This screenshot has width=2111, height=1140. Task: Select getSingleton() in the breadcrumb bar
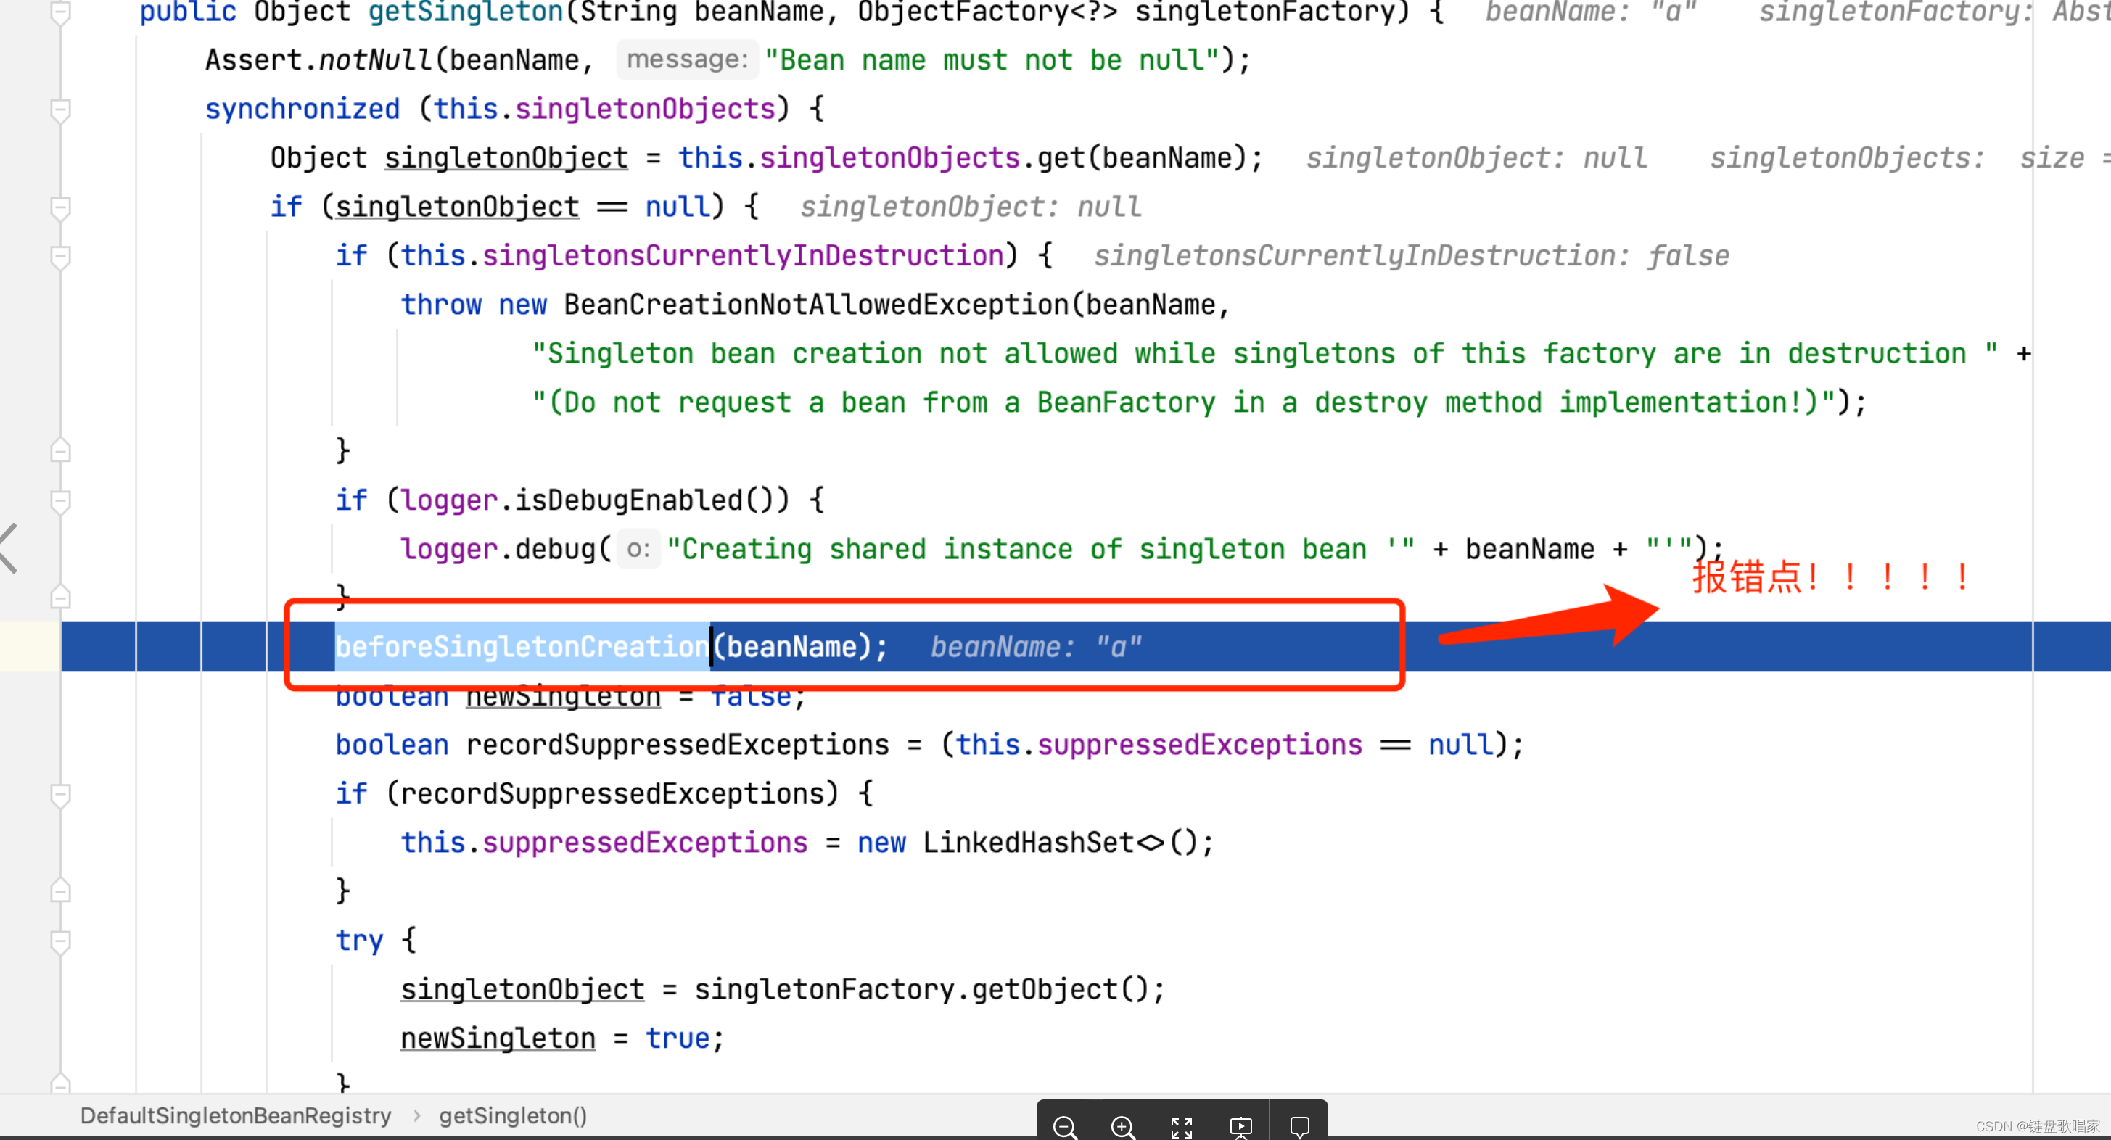click(x=513, y=1115)
